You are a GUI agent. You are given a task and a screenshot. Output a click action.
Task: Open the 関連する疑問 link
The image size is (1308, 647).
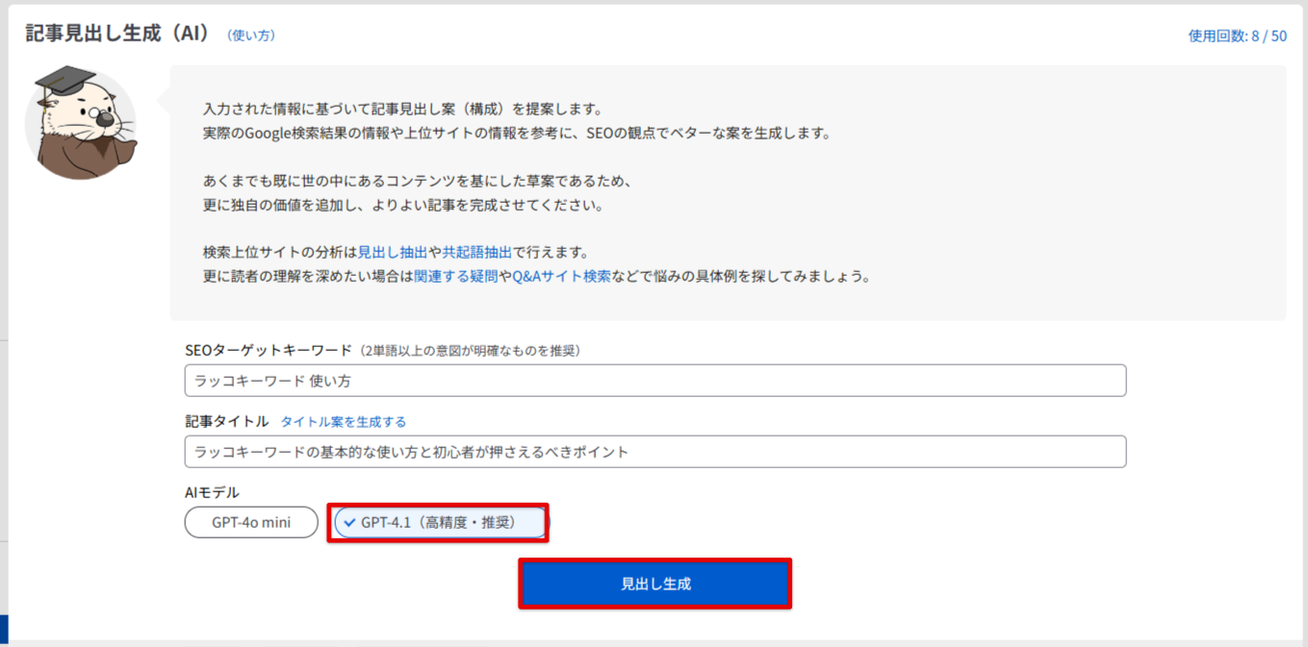point(456,277)
